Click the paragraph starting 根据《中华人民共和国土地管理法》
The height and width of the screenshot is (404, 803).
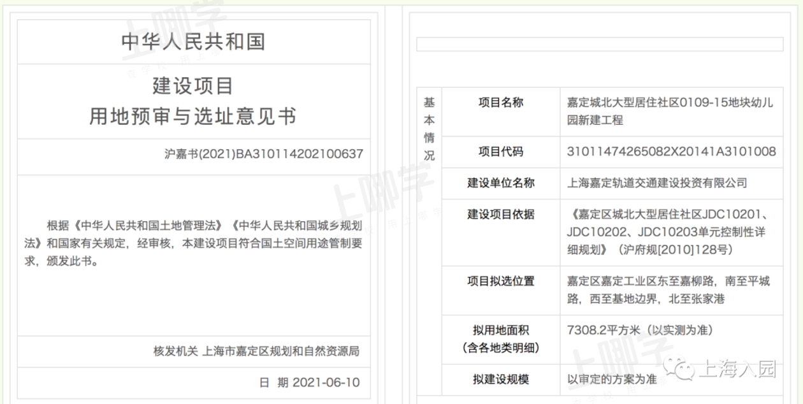[194, 243]
